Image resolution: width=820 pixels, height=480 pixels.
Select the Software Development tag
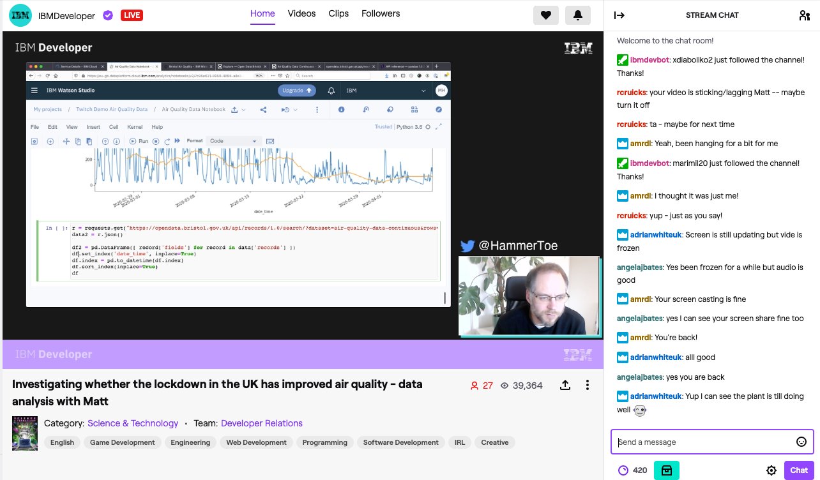(x=401, y=442)
